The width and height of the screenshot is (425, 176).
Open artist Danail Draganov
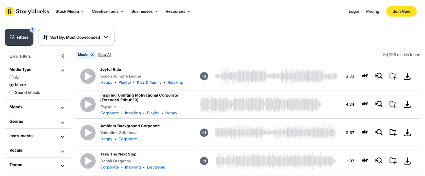(x=116, y=161)
